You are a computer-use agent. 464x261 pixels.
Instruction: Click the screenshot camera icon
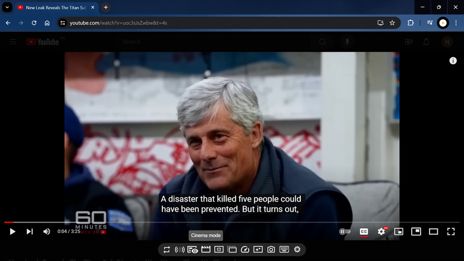tap(271, 249)
